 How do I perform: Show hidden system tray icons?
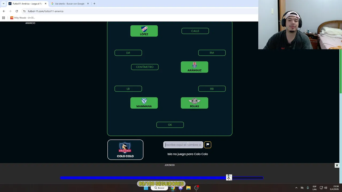click(296, 188)
